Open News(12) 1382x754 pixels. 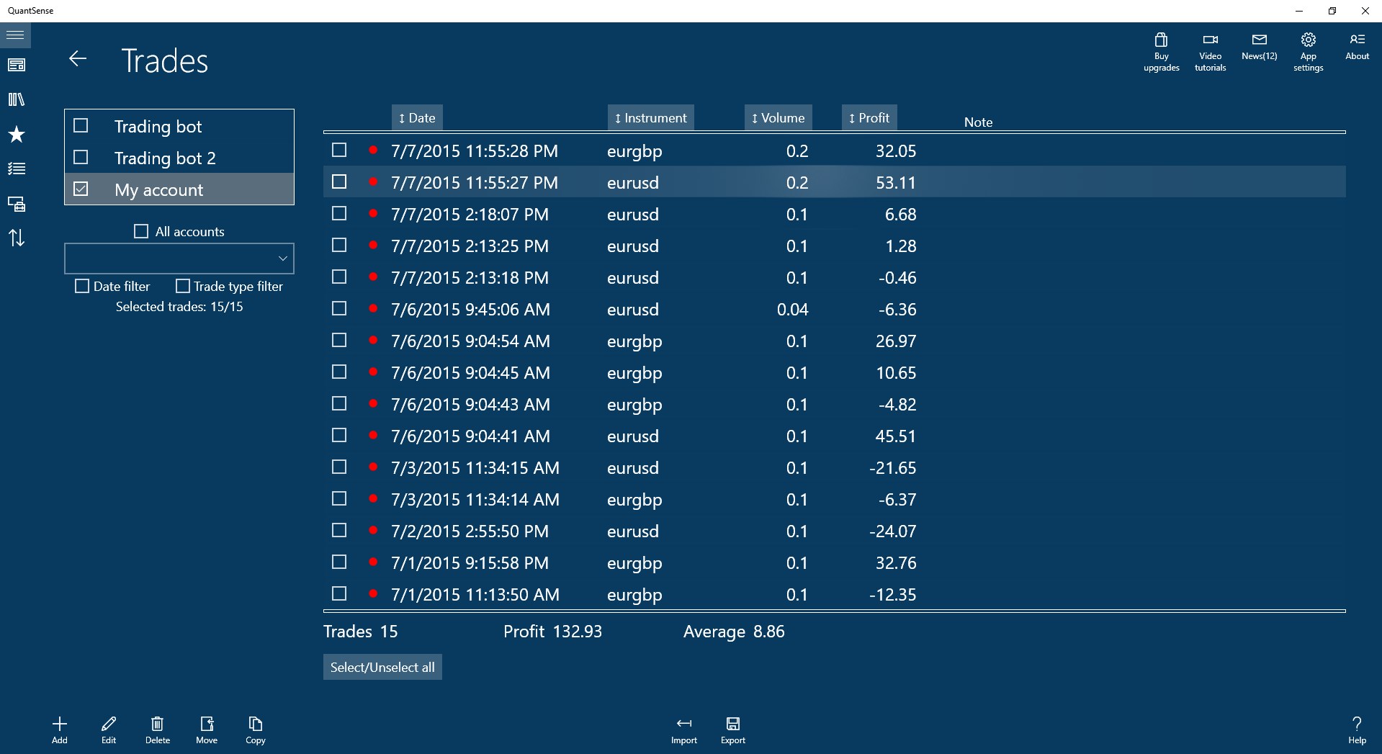pos(1258,49)
